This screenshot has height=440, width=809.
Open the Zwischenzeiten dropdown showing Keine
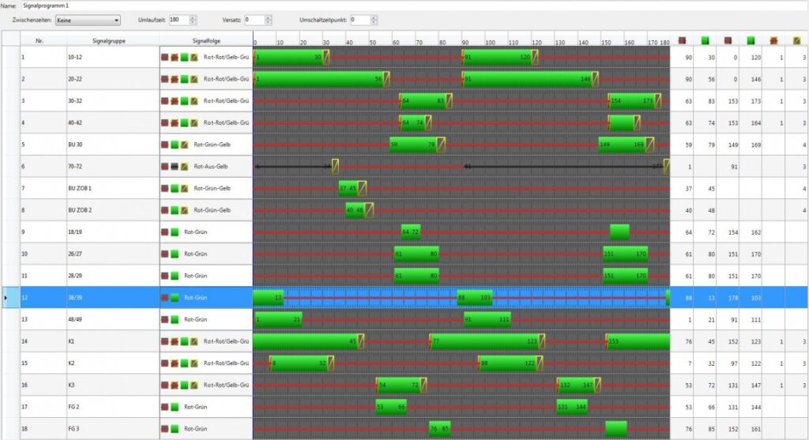(88, 20)
